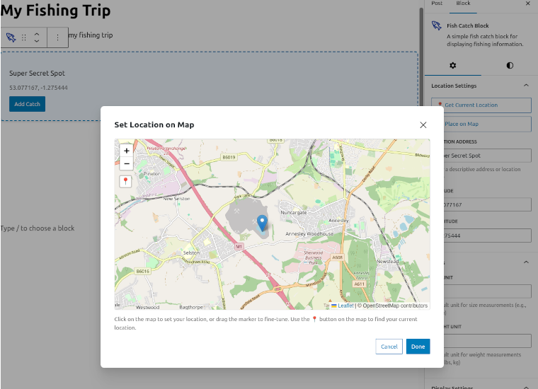Click the Fish Catch block type icon in toolbar
The height and width of the screenshot is (389, 538).
click(11, 37)
